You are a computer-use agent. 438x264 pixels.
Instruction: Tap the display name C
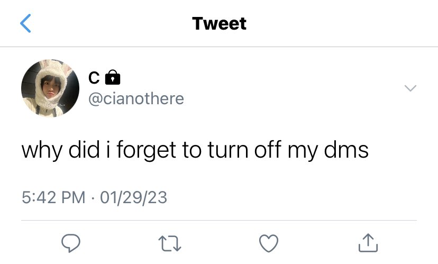tap(93, 78)
